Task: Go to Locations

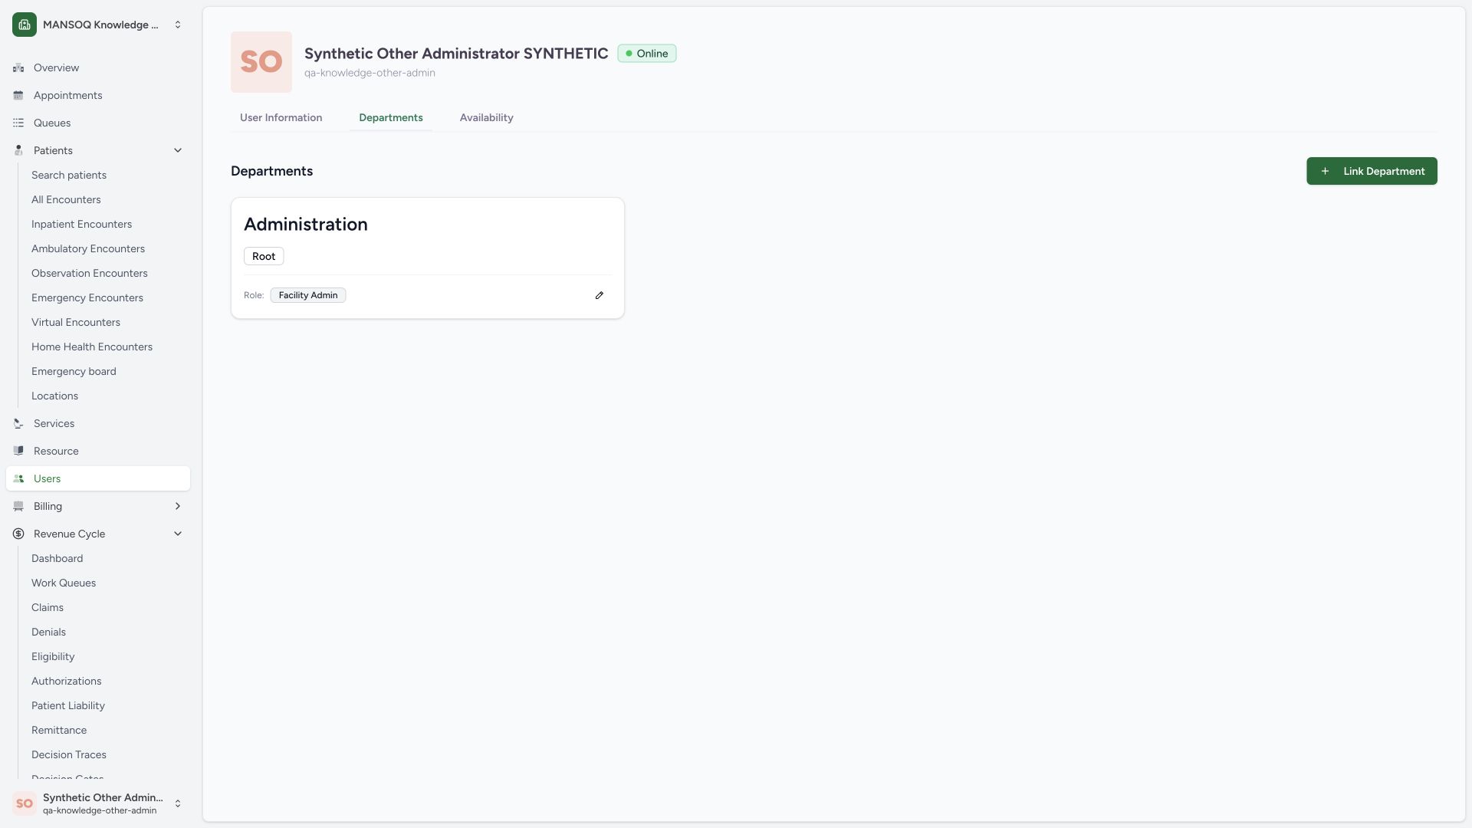Action: pyautogui.click(x=54, y=396)
